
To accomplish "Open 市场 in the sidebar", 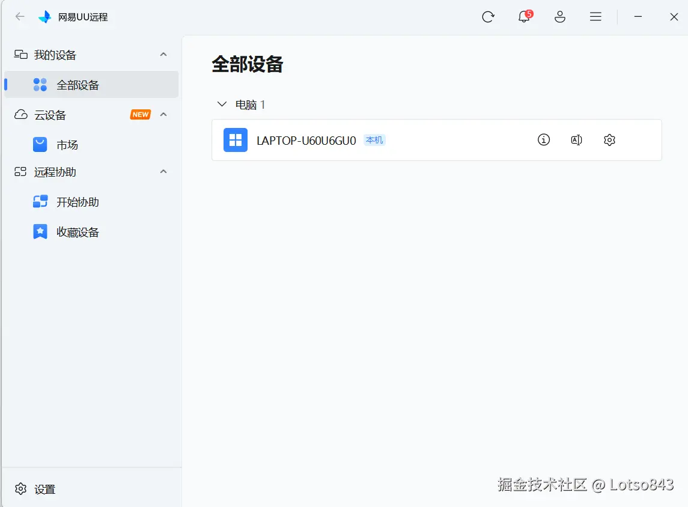I will click(91, 145).
